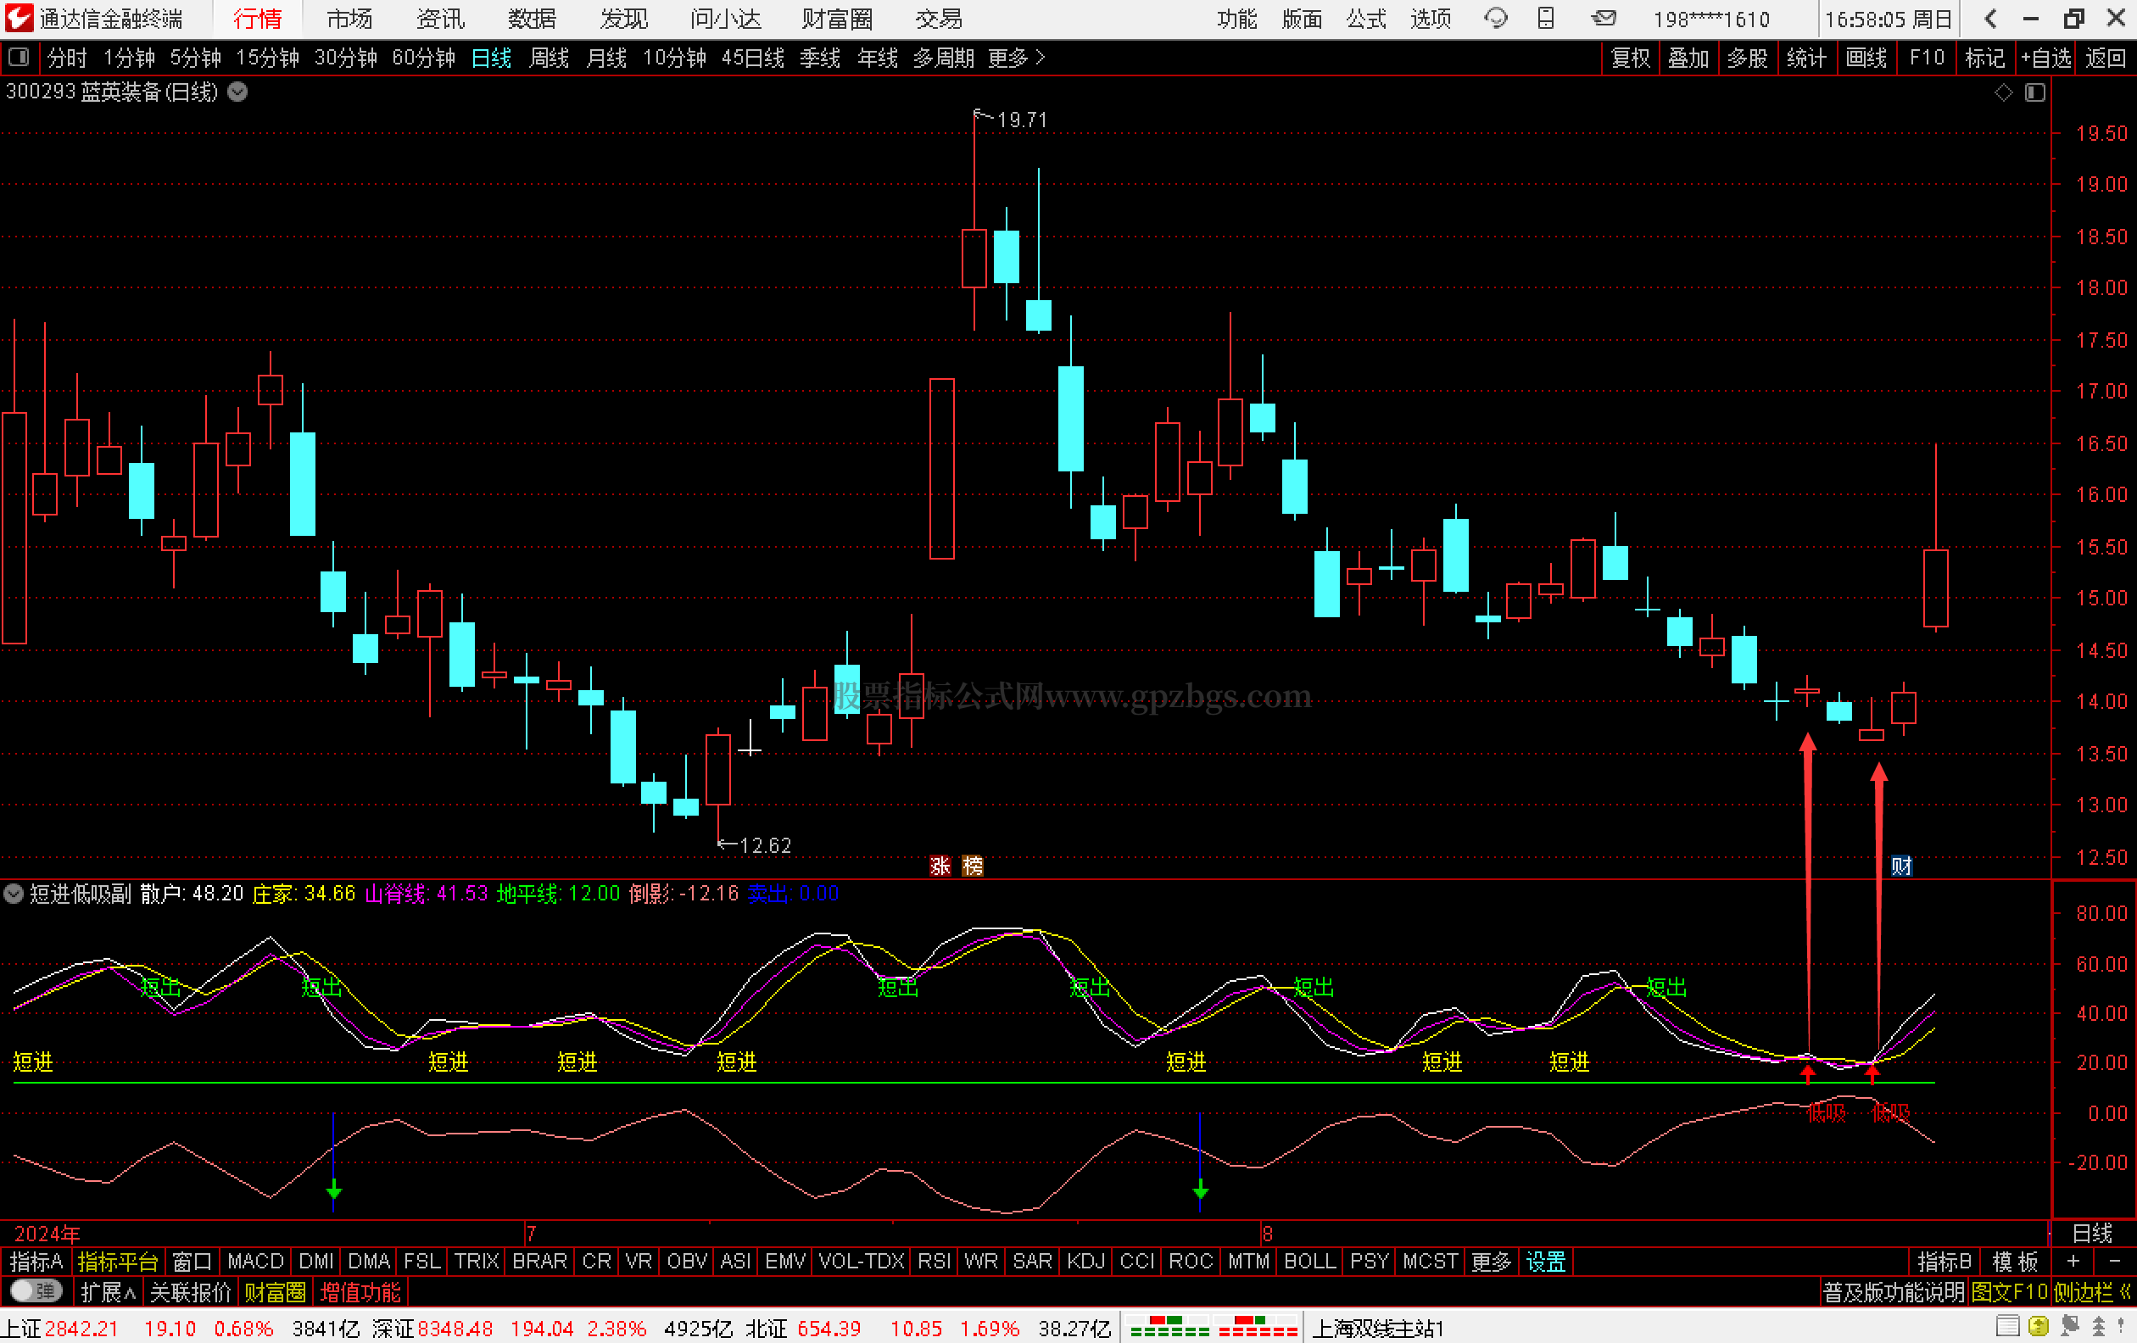This screenshot has width=2137, height=1343.
Task: Click the satellite dish icon in status bar
Action: (2071, 1327)
